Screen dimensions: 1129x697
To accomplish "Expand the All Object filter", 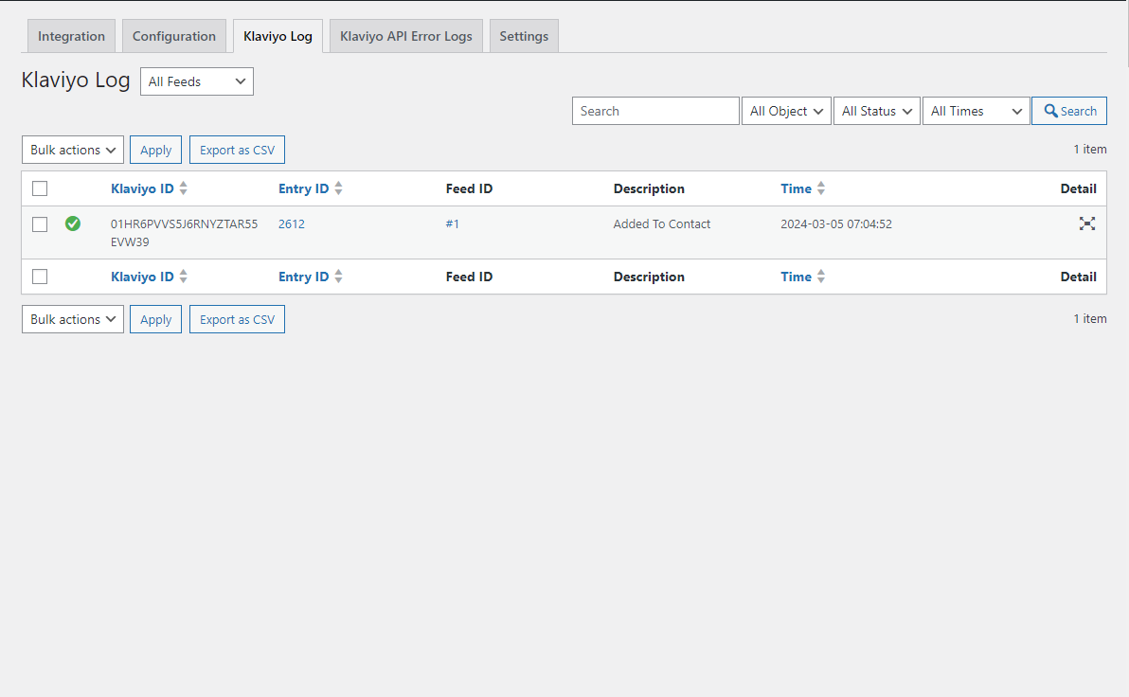I will point(786,111).
